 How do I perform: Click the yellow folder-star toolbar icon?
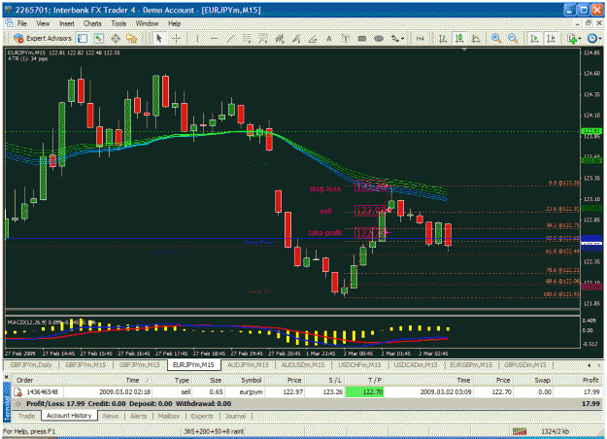click(x=132, y=38)
